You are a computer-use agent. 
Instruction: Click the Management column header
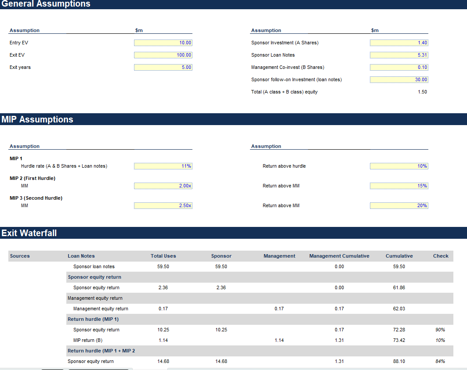(x=279, y=256)
